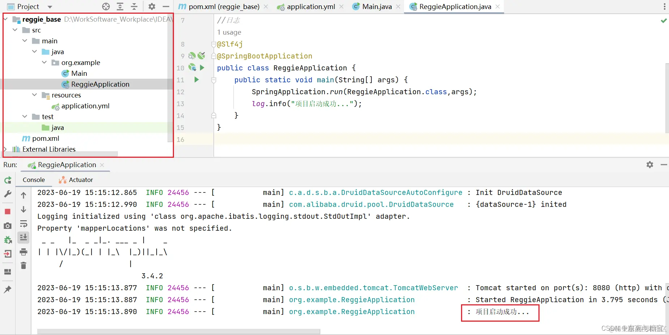Switch to pom.xml (reggie_base) tab

[x=224, y=6]
